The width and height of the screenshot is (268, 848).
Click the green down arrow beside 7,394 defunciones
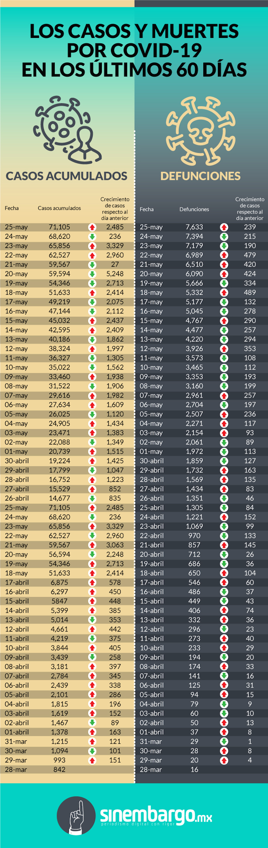[224, 237]
